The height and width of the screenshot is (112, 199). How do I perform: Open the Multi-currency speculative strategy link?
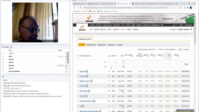tap(89, 111)
